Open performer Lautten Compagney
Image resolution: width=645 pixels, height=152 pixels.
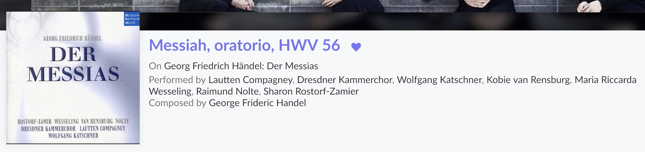pyautogui.click(x=250, y=80)
